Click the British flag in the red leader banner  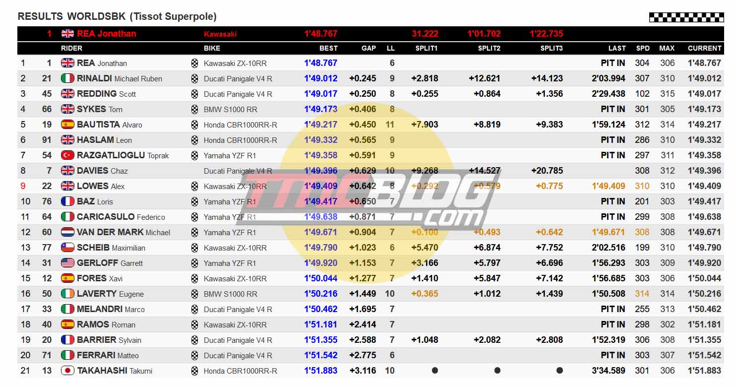coord(67,34)
